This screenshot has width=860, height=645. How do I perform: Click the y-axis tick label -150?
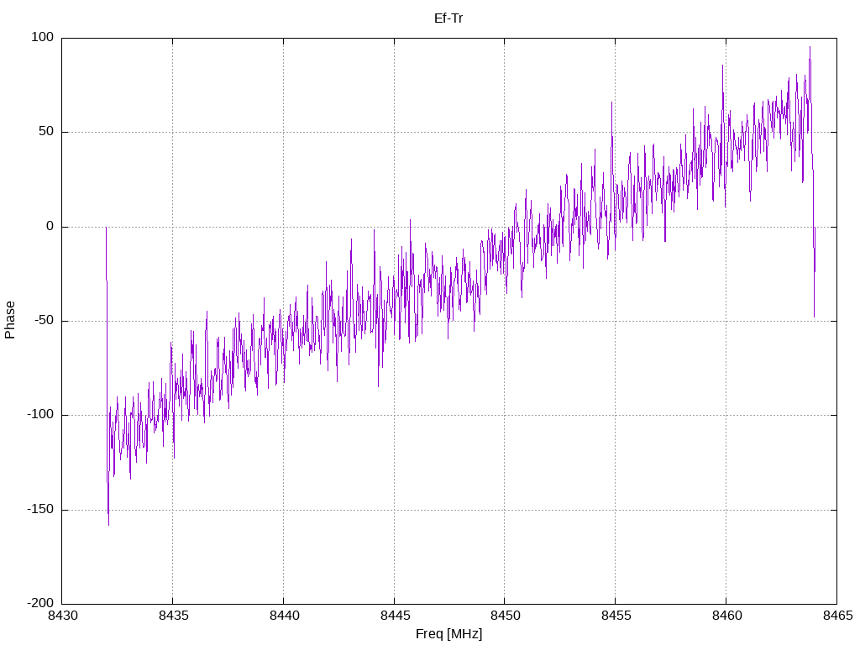tap(40, 509)
